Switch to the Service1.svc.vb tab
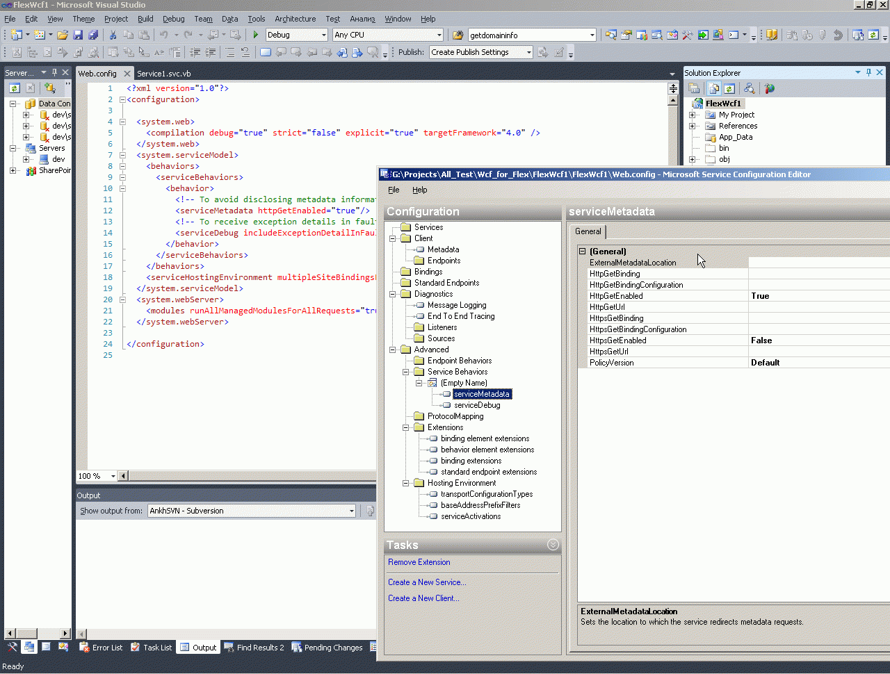This screenshot has width=890, height=674. 163,74
